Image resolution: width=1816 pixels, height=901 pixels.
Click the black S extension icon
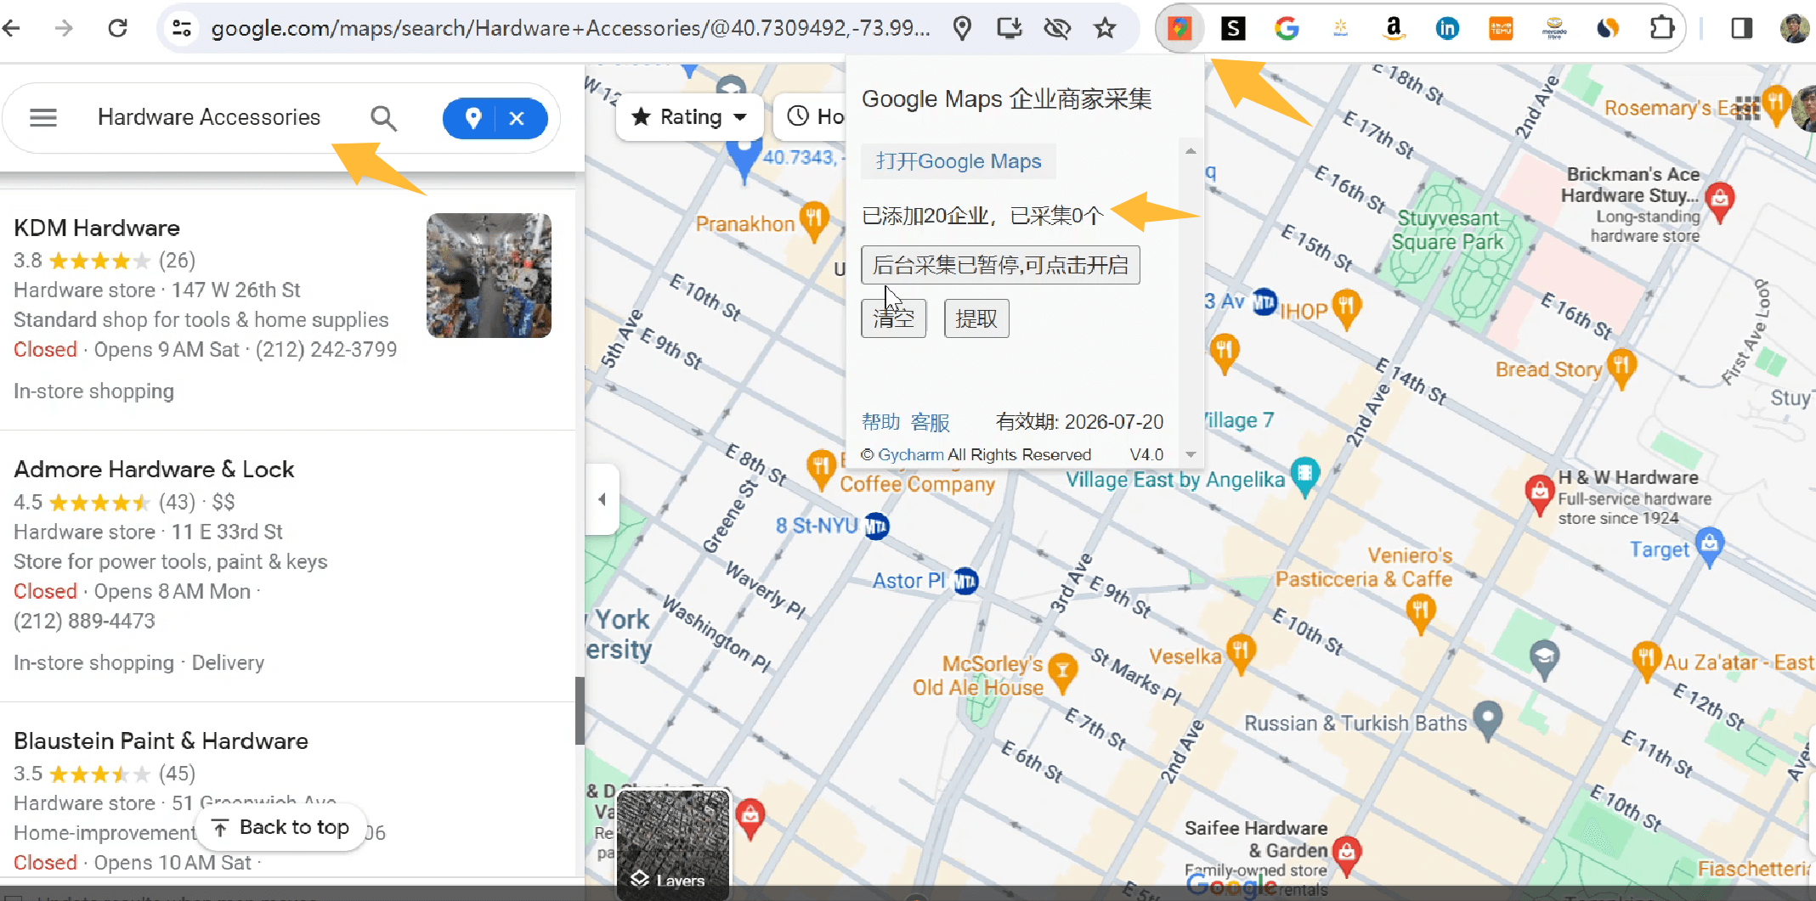1233,28
